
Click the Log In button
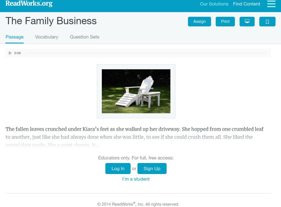[x=118, y=169]
